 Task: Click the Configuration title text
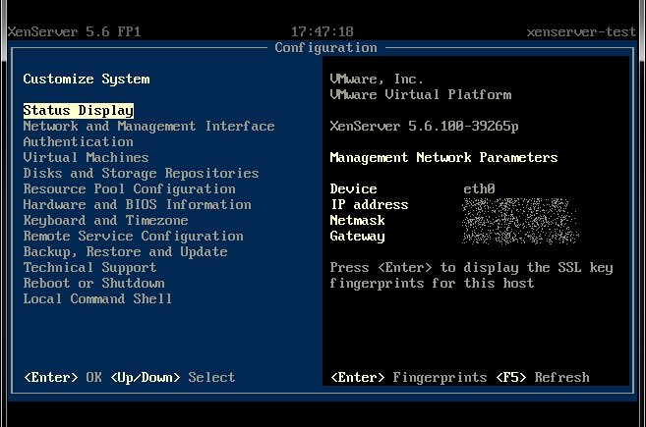325,48
